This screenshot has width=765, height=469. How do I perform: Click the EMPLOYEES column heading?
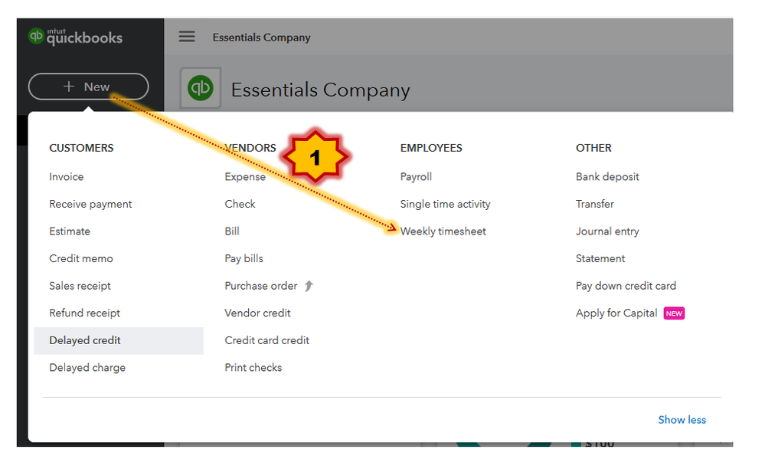click(431, 148)
